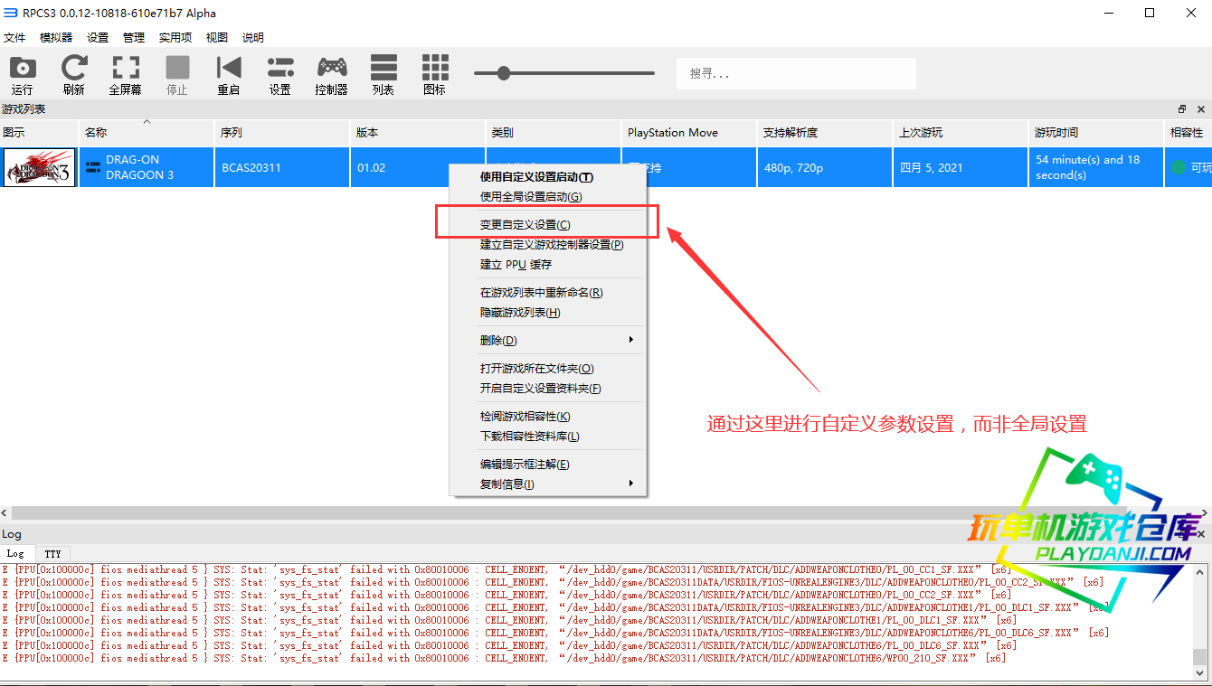
Task: Float the 游戏列表 panel with undock icon
Action: tap(1181, 109)
